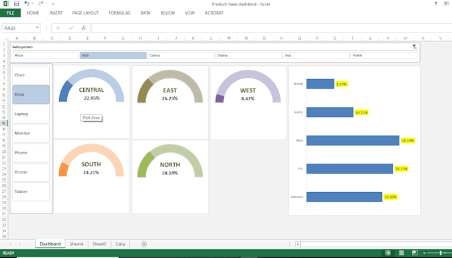
Task: Select Carlos in Sales person slicer
Action: click(180, 55)
